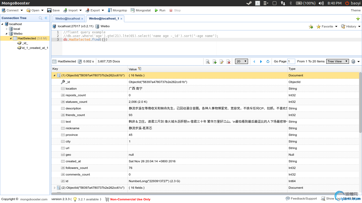362x203 pixels.
Task: Launch Mongotop from the toolbar
Action: point(117,10)
